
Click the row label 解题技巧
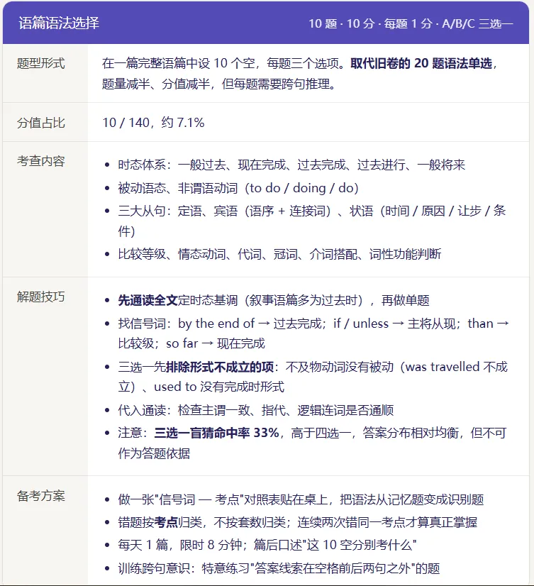(x=40, y=297)
